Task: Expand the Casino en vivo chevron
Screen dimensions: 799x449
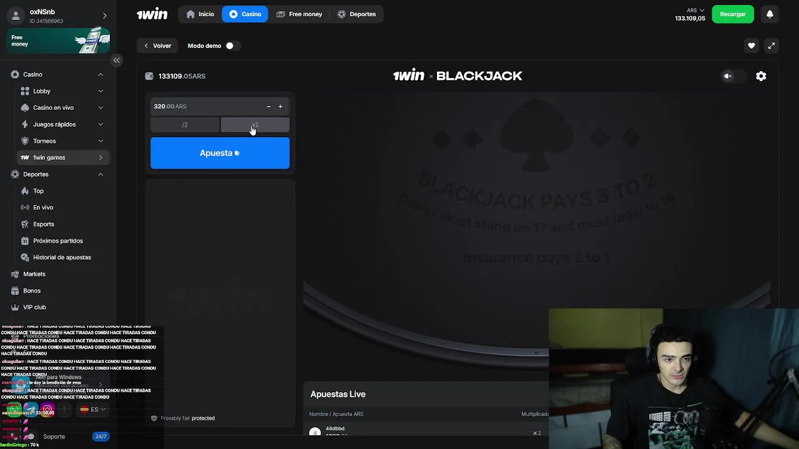Action: [100, 108]
